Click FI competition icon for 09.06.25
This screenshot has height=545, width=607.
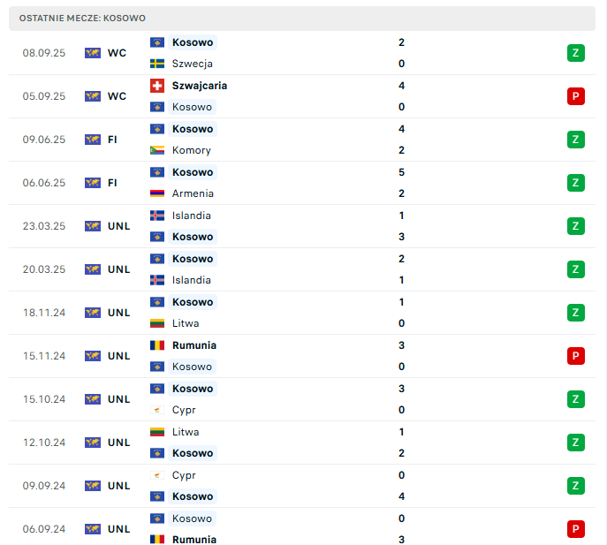coord(93,140)
